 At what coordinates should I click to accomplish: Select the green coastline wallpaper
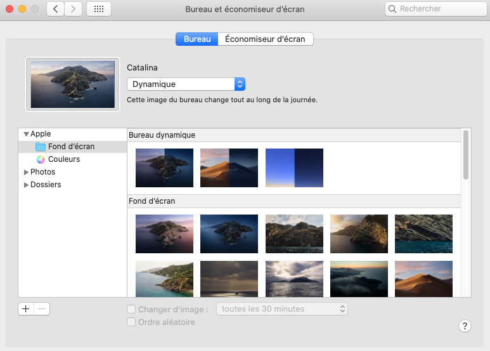[x=164, y=279]
